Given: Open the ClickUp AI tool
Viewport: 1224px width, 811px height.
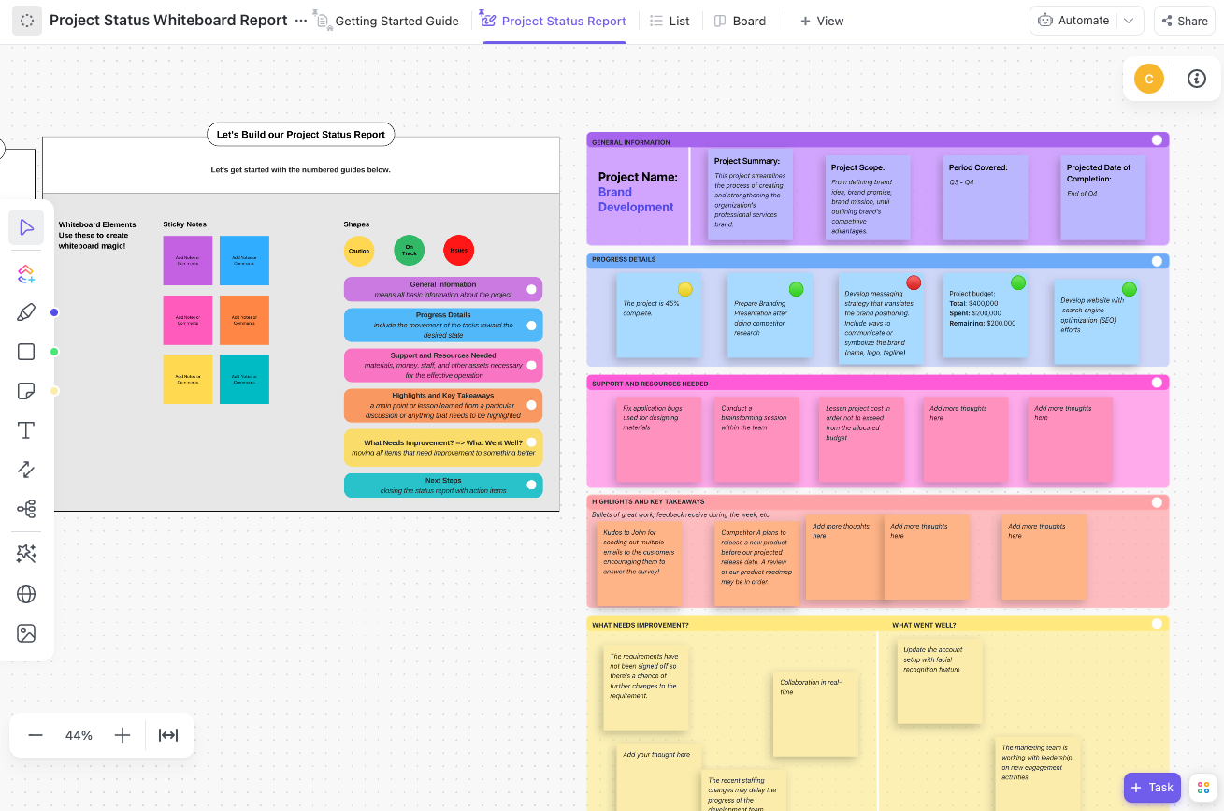Looking at the screenshot, I should pyautogui.click(x=26, y=274).
